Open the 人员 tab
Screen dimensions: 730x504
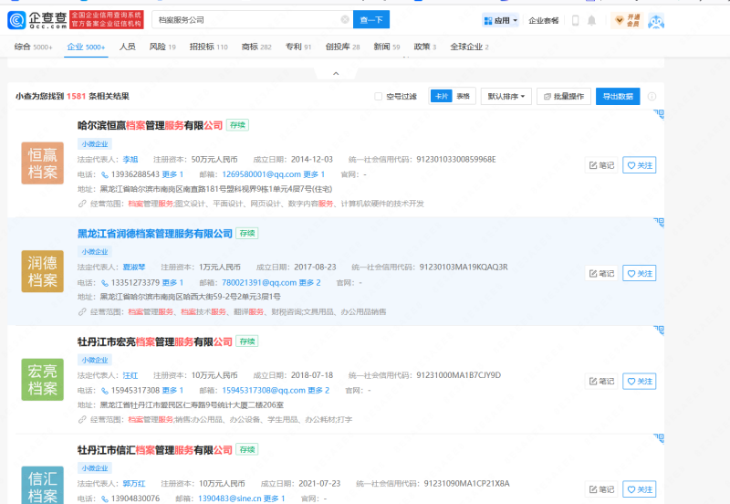[x=127, y=47]
